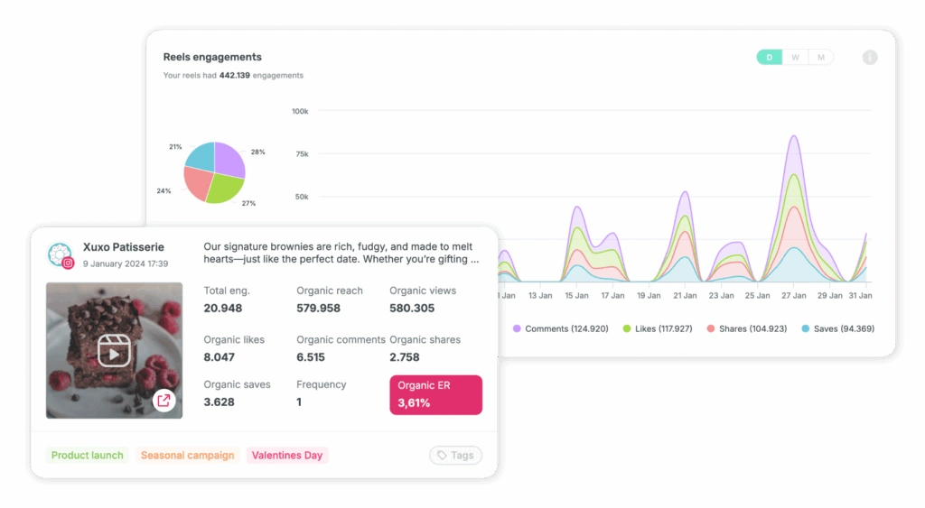This screenshot has width=925, height=508.
Task: Click the info icon on Reels engagements
Action: 870,57
